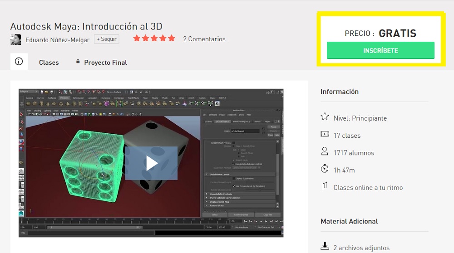This screenshot has height=253, width=454.
Task: Click the person icon beside 1717 alumnos
Action: tap(325, 151)
